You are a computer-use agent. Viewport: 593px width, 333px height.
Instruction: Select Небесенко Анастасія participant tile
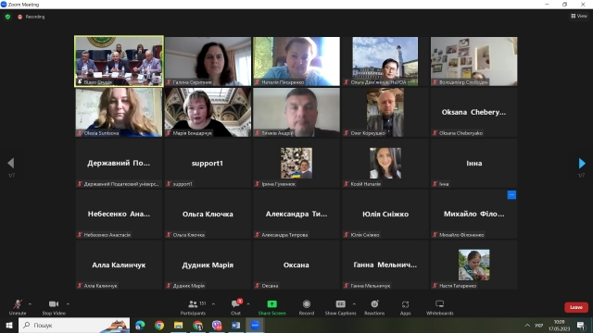point(120,214)
